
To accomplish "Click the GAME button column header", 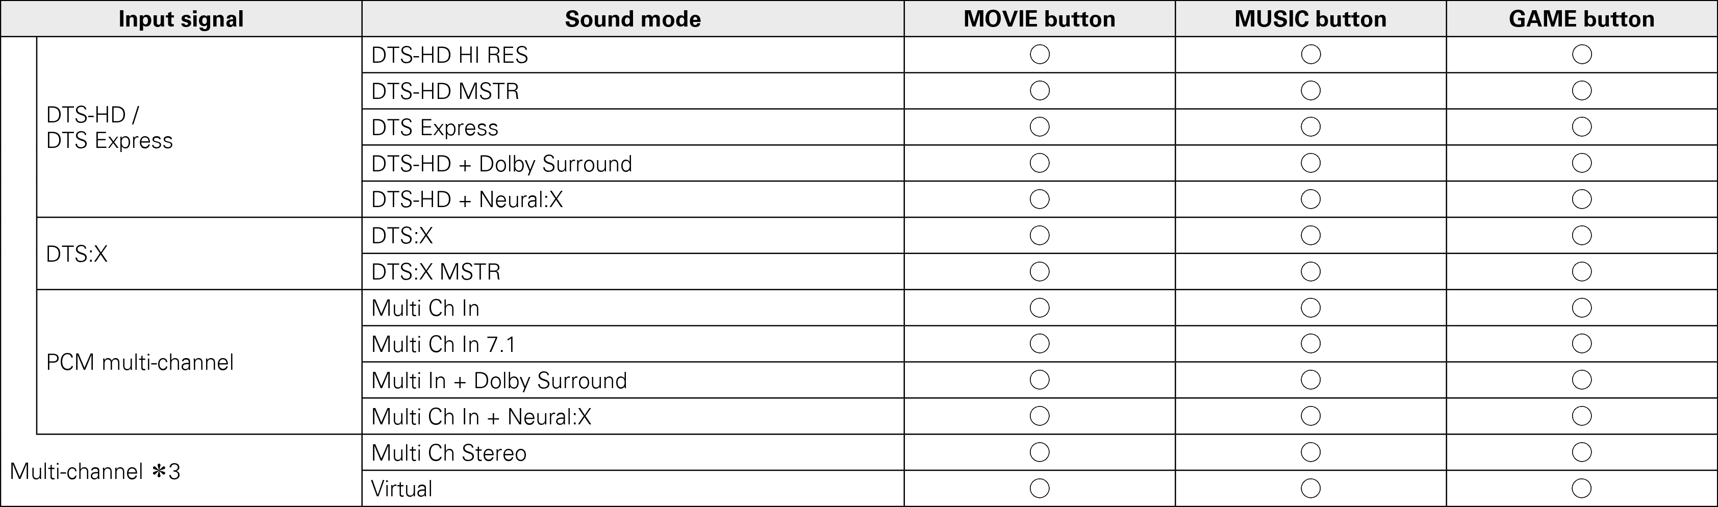I will pyautogui.click(x=1581, y=19).
